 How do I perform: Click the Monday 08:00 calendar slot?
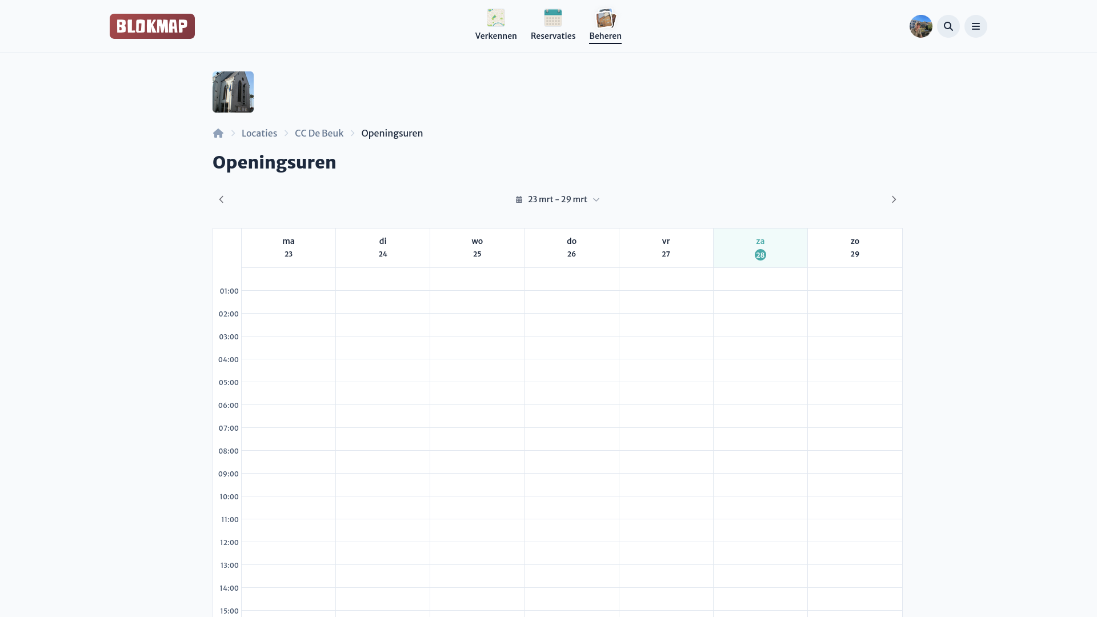289,462
